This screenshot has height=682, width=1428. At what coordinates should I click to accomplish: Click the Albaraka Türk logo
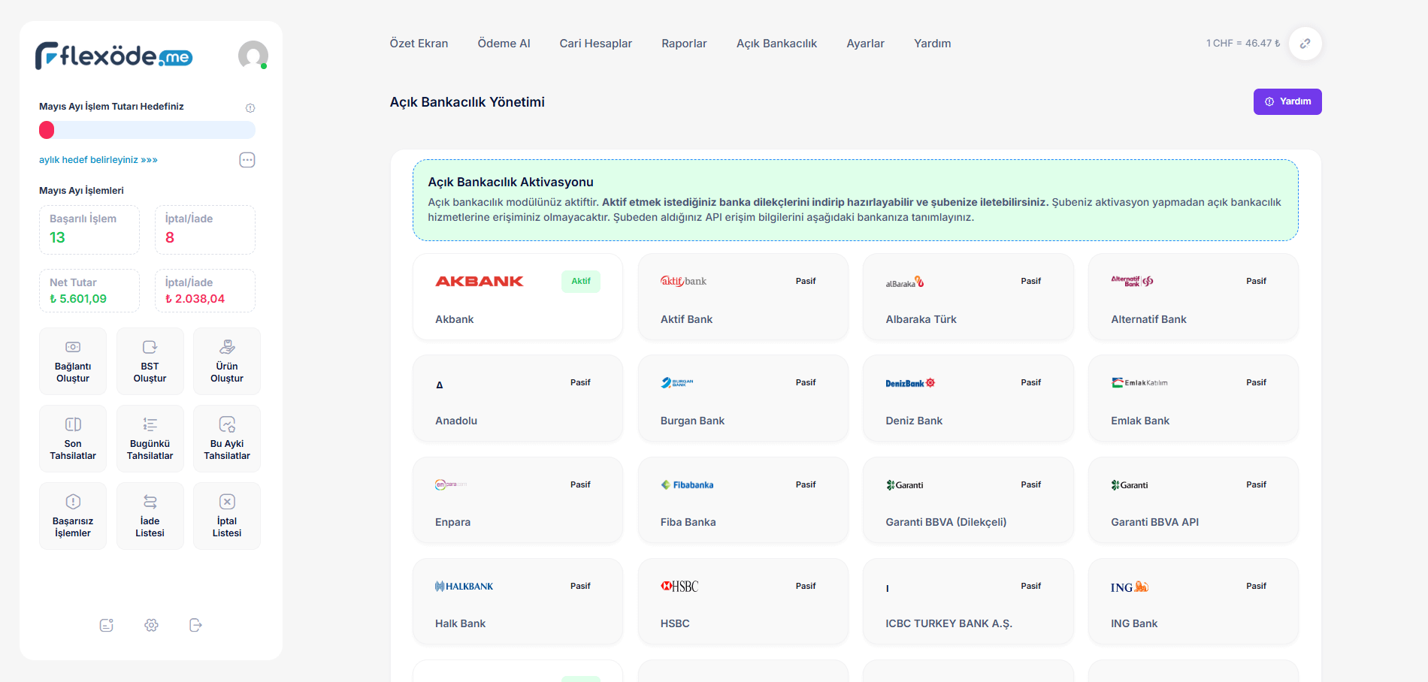tap(905, 282)
